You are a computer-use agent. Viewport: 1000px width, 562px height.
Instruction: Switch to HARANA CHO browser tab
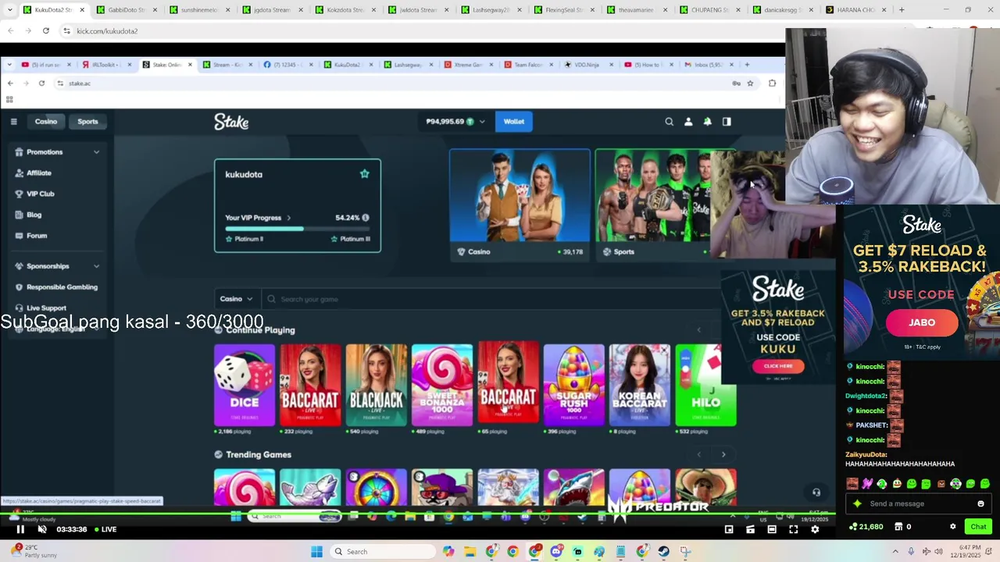click(855, 10)
